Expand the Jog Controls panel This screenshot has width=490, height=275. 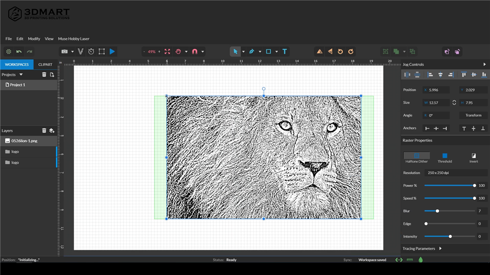484,64
